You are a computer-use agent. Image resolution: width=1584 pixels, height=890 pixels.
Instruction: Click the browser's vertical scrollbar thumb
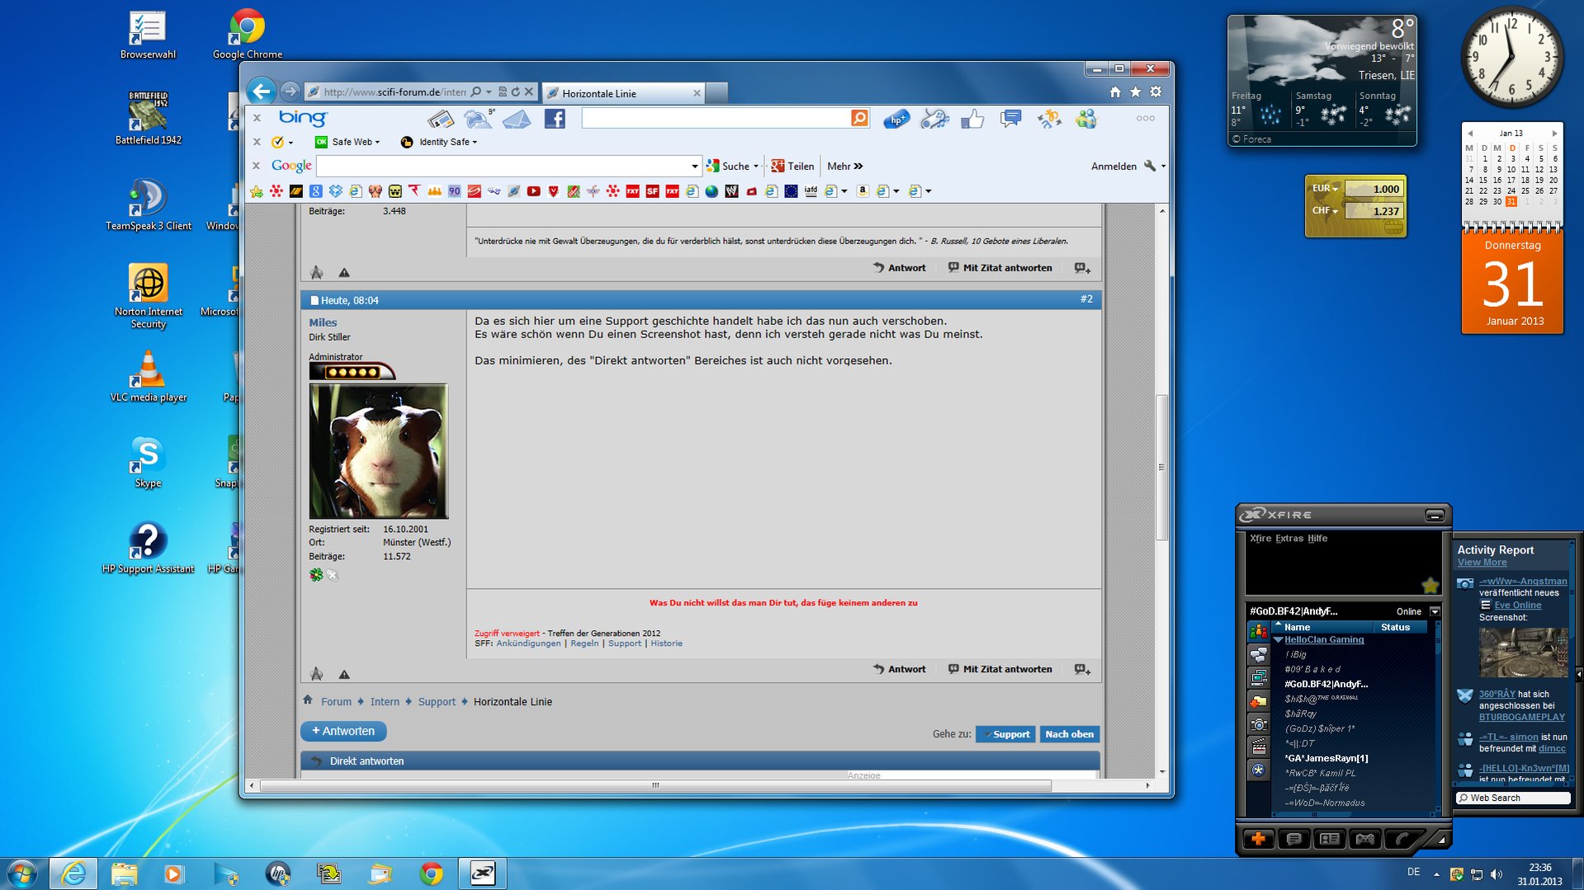[x=1161, y=466]
